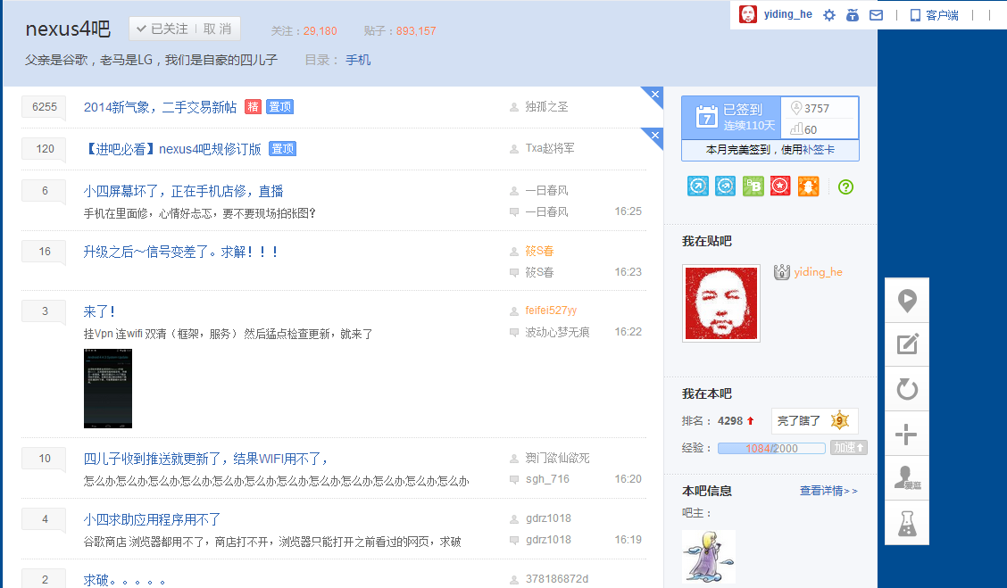Open the yiding_he username in the top bar
Image resolution: width=1007 pixels, height=588 pixels.
click(788, 14)
